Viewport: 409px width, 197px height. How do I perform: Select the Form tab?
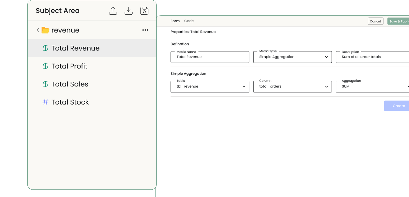click(x=175, y=21)
